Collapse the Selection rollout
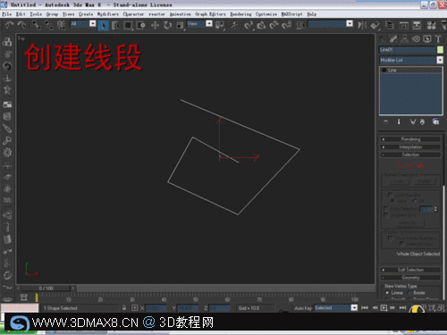This screenshot has width=447, height=335. click(410, 155)
